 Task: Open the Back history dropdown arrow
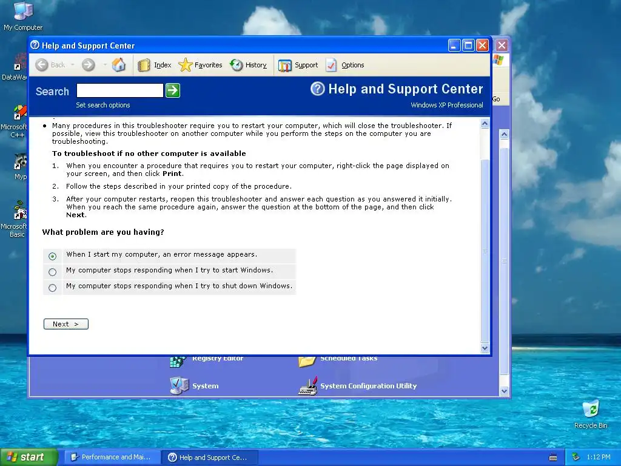(x=73, y=64)
